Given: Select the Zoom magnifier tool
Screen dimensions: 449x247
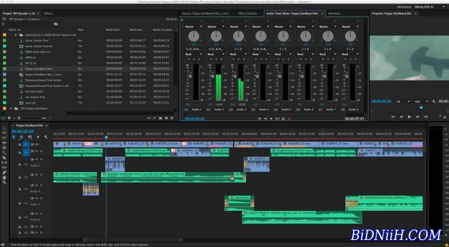Looking at the screenshot, I should pyautogui.click(x=4, y=182).
